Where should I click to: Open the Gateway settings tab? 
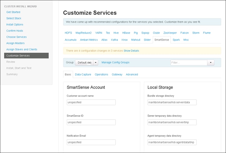tap(117, 75)
